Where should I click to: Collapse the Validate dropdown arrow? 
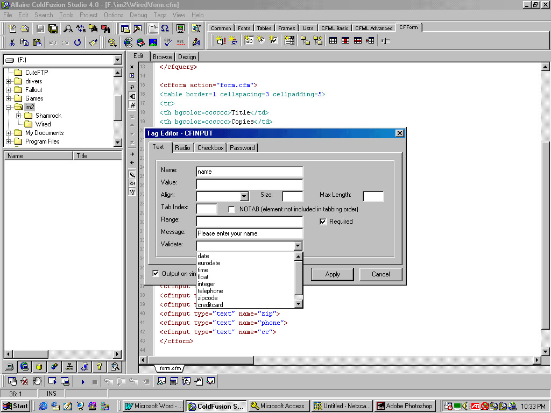298,246
